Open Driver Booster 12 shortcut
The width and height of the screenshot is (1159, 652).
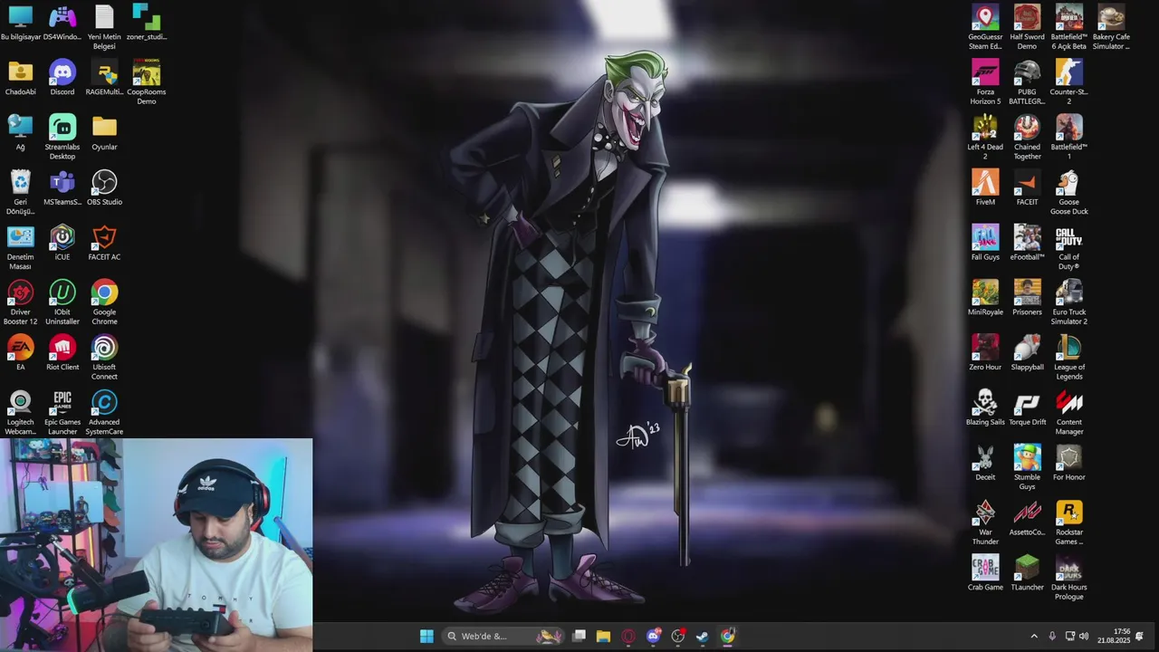pyautogui.click(x=20, y=302)
